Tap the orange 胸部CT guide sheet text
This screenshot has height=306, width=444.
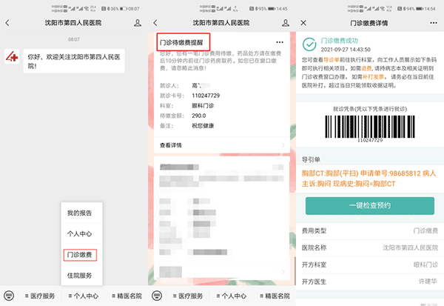click(369, 179)
